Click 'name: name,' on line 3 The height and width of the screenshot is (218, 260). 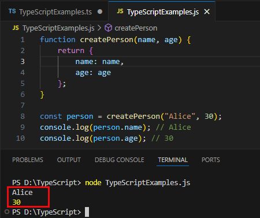(99, 62)
